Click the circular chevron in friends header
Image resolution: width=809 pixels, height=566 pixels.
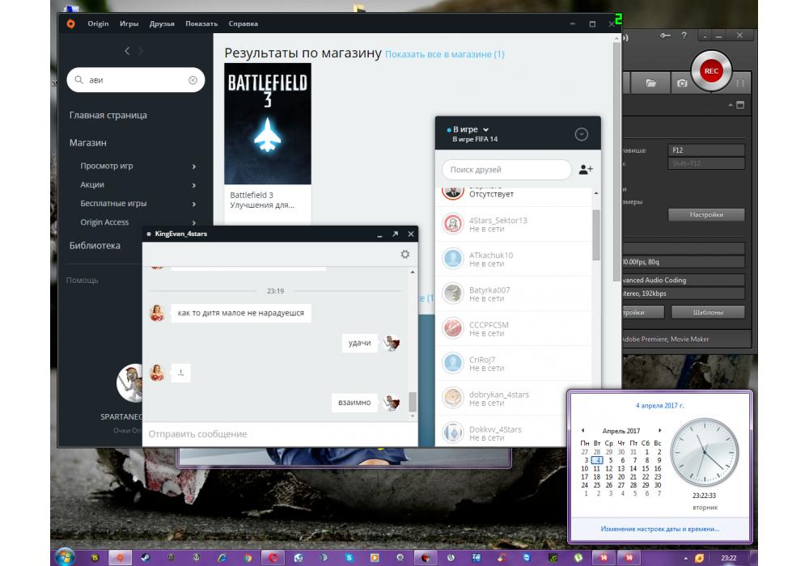582,134
